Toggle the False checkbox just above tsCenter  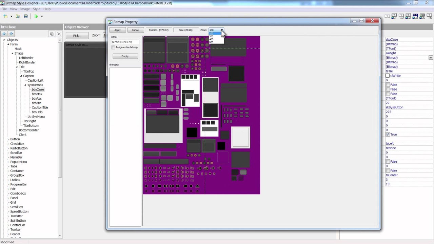pos(388,171)
